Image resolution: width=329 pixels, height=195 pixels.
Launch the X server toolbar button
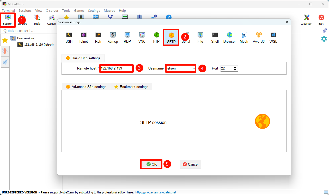click(306, 20)
